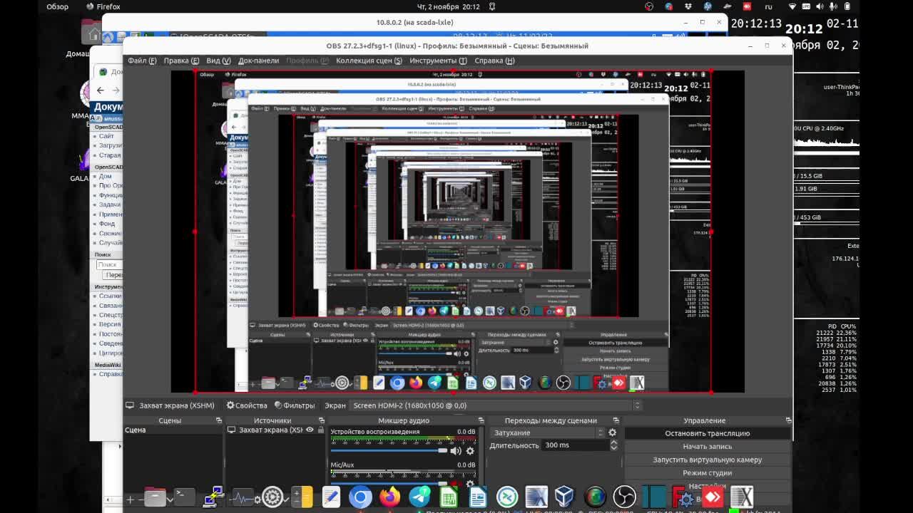The width and height of the screenshot is (913, 513).
Task: Expand the Экран Screen HDMI-2 dropdown
Action: 497,405
